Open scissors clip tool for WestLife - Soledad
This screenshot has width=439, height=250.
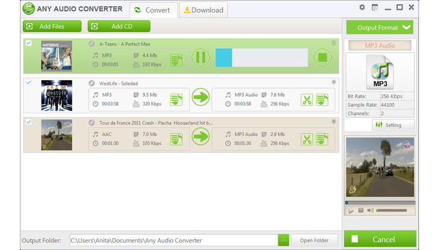click(307, 100)
